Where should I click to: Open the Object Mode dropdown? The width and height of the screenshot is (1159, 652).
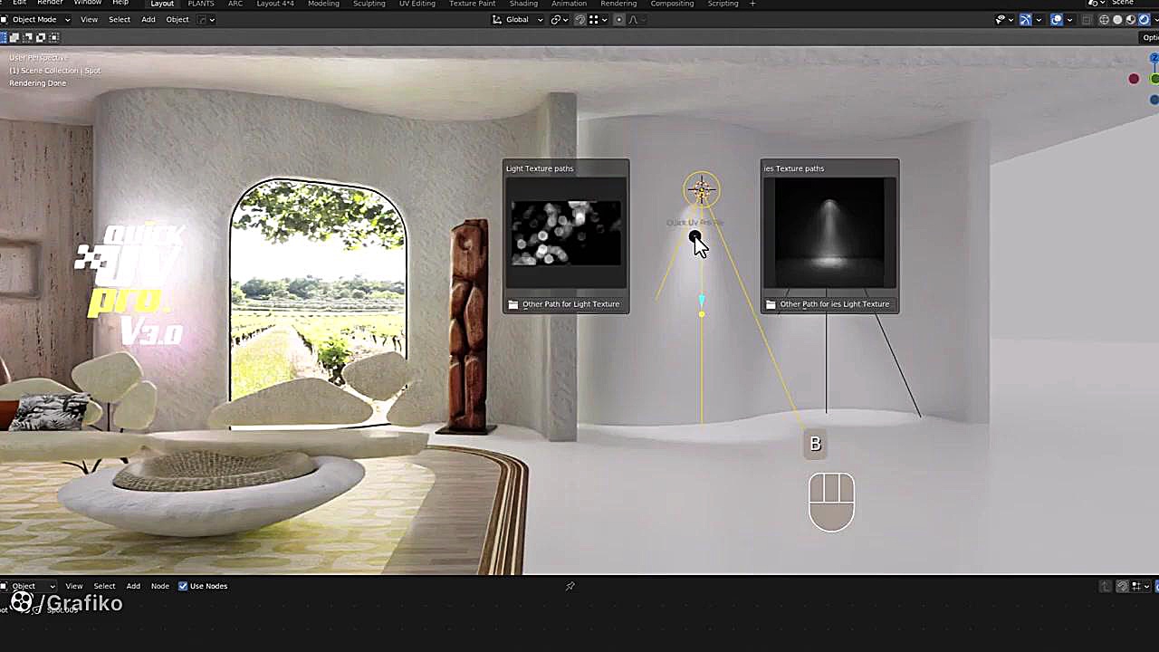(36, 19)
